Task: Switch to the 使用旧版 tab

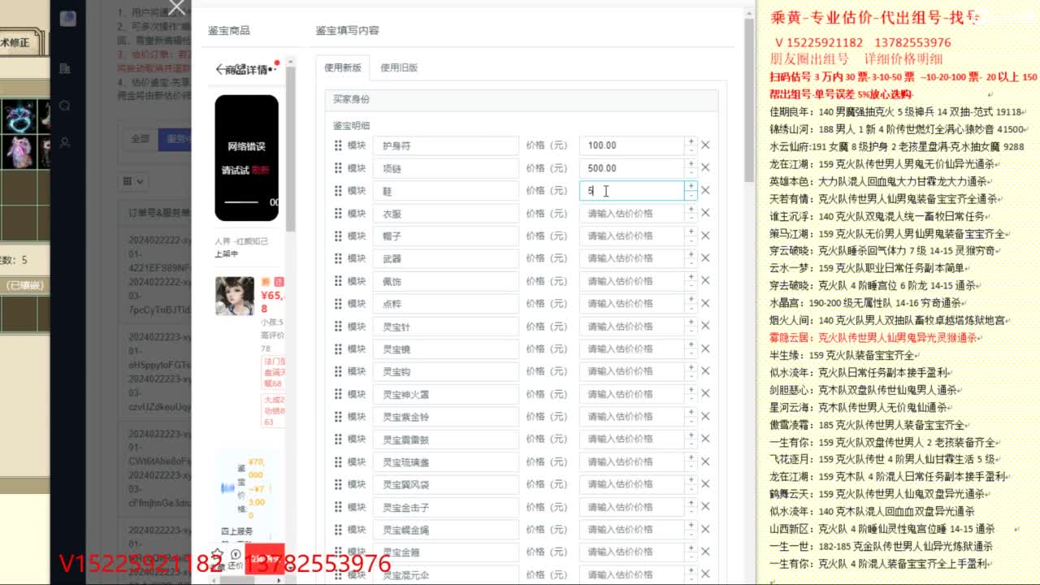Action: (x=399, y=67)
